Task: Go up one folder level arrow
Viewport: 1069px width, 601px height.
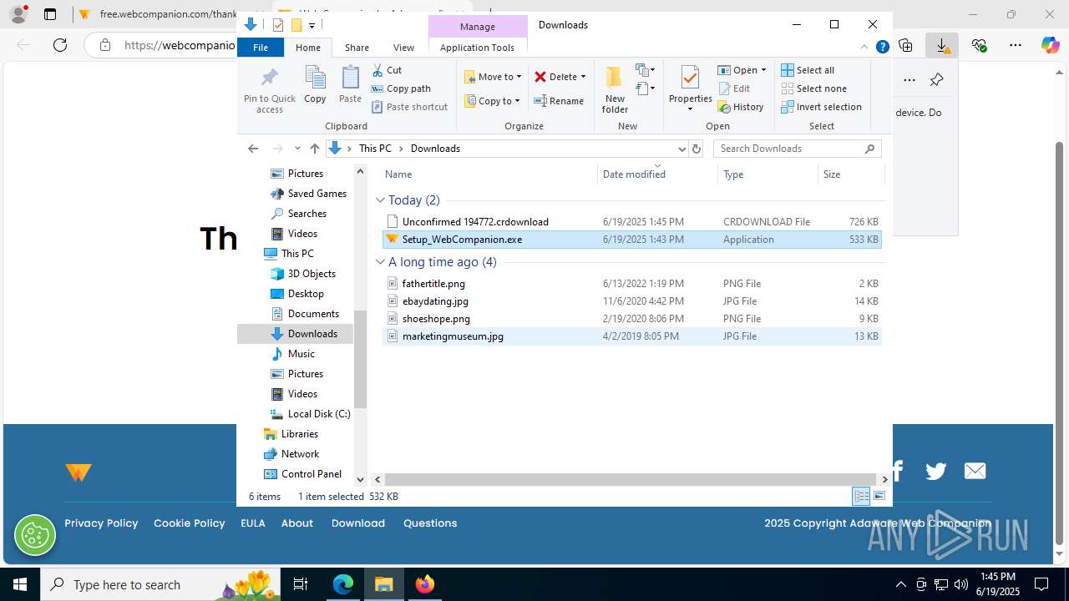Action: point(314,149)
